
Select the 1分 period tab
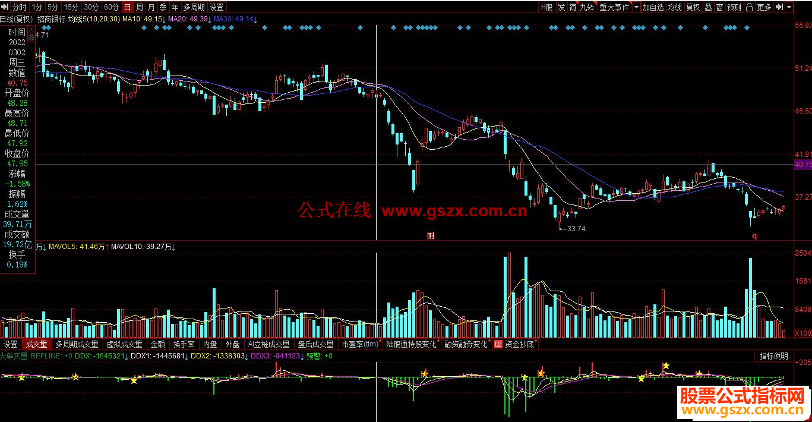(37, 7)
